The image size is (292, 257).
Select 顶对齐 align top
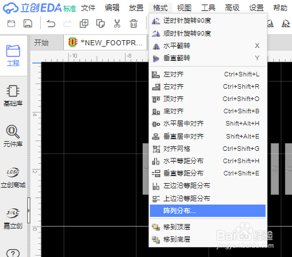(x=207, y=99)
